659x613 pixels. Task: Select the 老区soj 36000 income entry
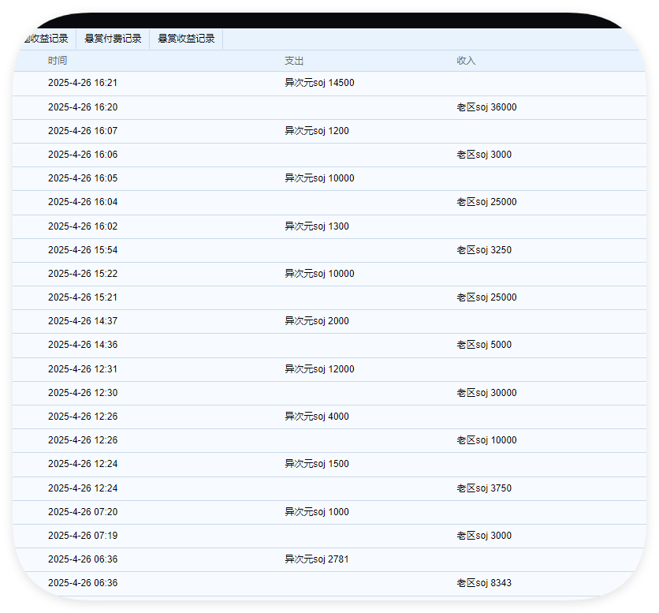tap(486, 107)
